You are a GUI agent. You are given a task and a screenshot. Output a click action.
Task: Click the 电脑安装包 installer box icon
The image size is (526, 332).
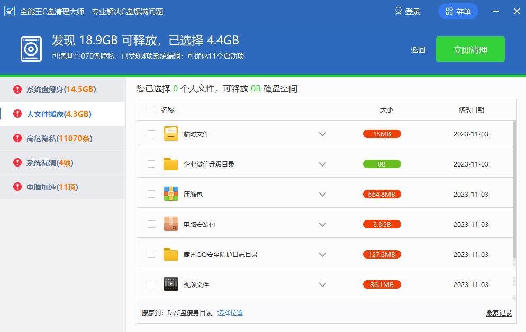(x=170, y=224)
